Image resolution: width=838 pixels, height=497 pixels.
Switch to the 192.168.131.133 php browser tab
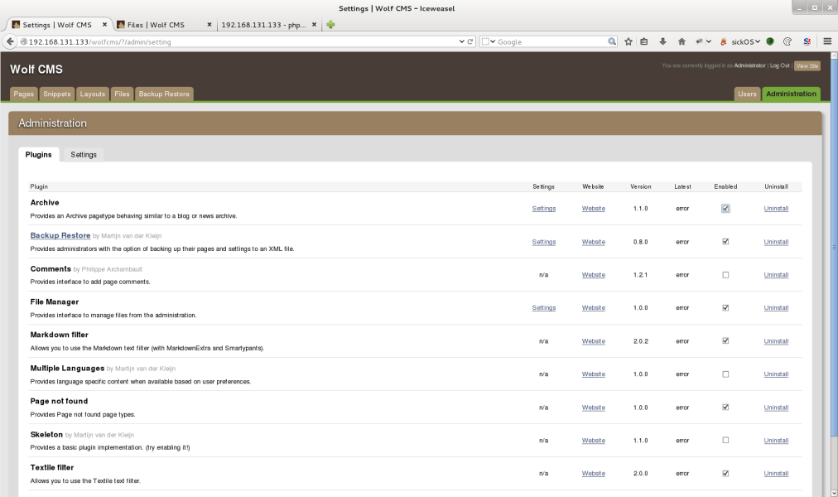pyautogui.click(x=269, y=25)
